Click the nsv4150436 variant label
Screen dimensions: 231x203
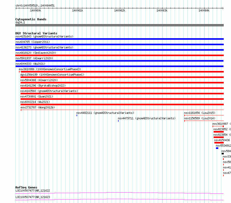click(222, 140)
